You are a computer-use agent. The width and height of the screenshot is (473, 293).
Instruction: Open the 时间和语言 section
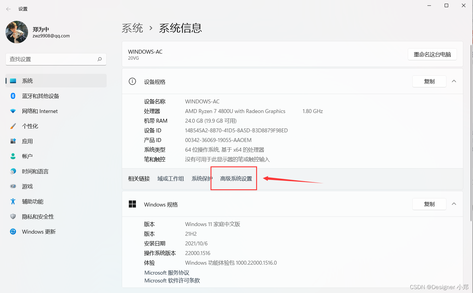(56, 171)
